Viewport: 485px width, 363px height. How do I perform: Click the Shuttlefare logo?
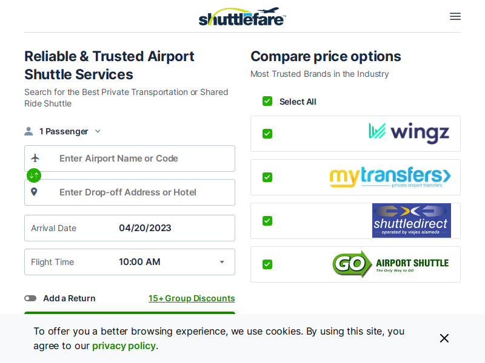242,17
